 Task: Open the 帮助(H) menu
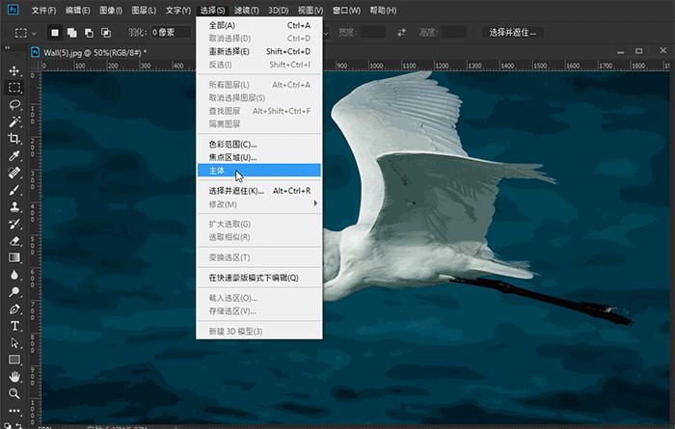383,10
